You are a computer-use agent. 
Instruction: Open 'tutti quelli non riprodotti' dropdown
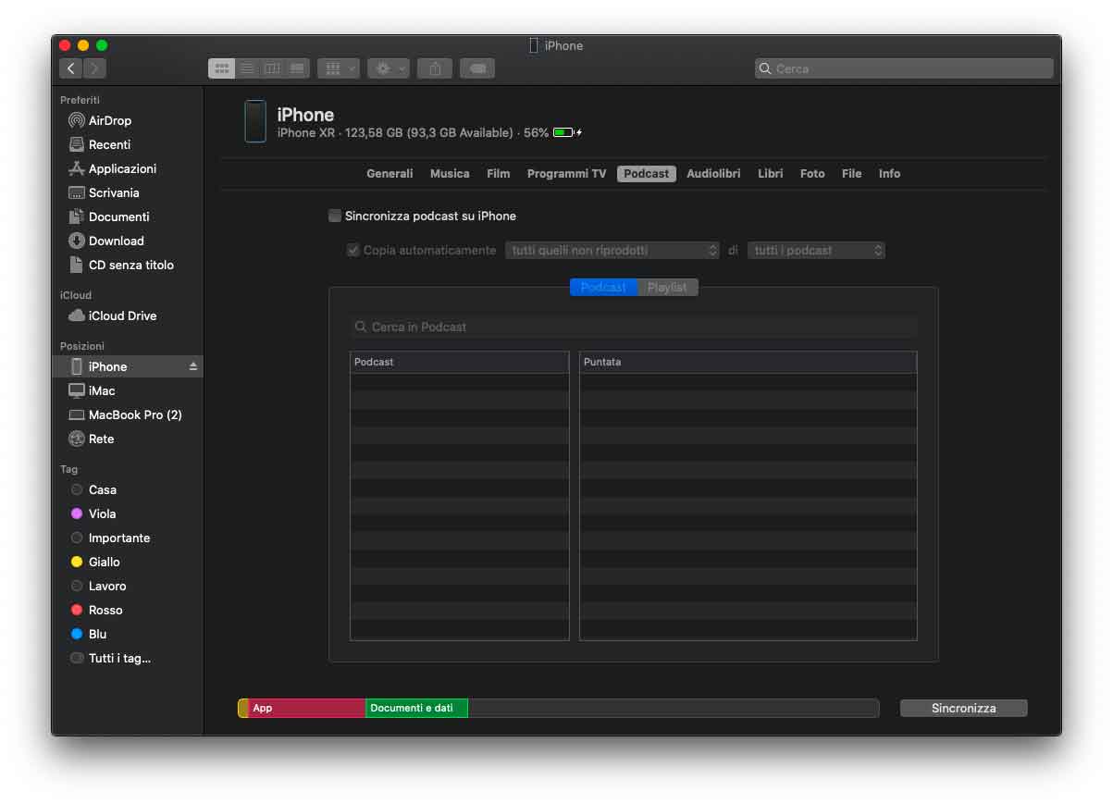point(612,250)
